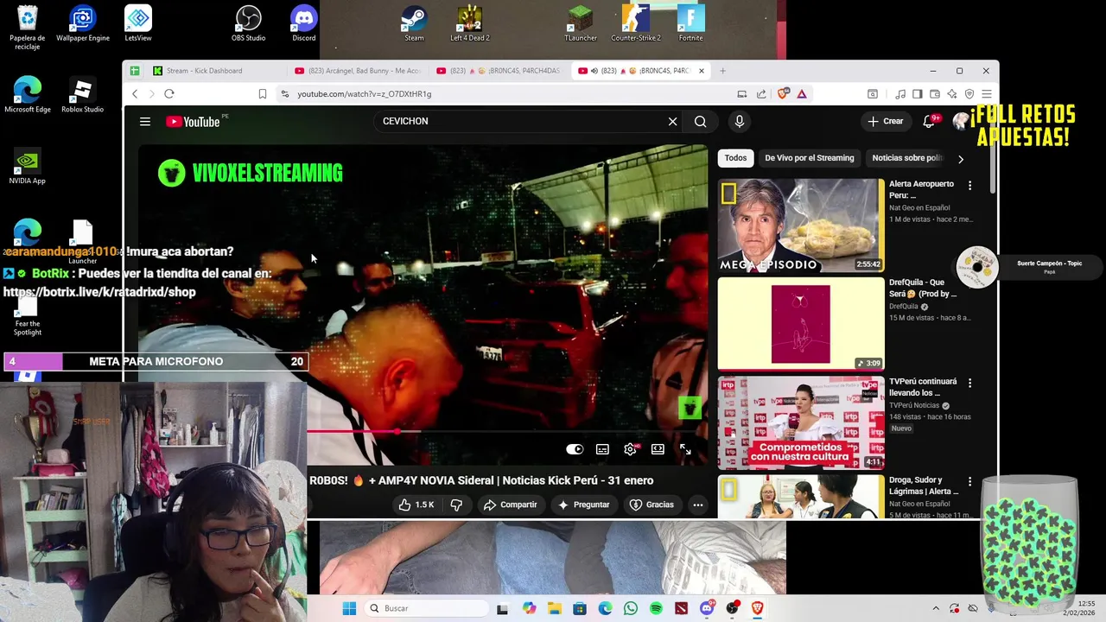This screenshot has height=622, width=1106.
Task: Toggle video autoplay switch
Action: pyautogui.click(x=575, y=449)
